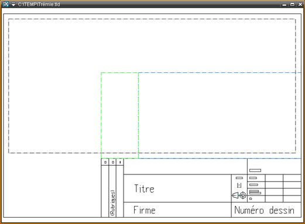Maximize the Trémie.tld document window
Screen dimensions: 305x224
click(x=292, y=4)
